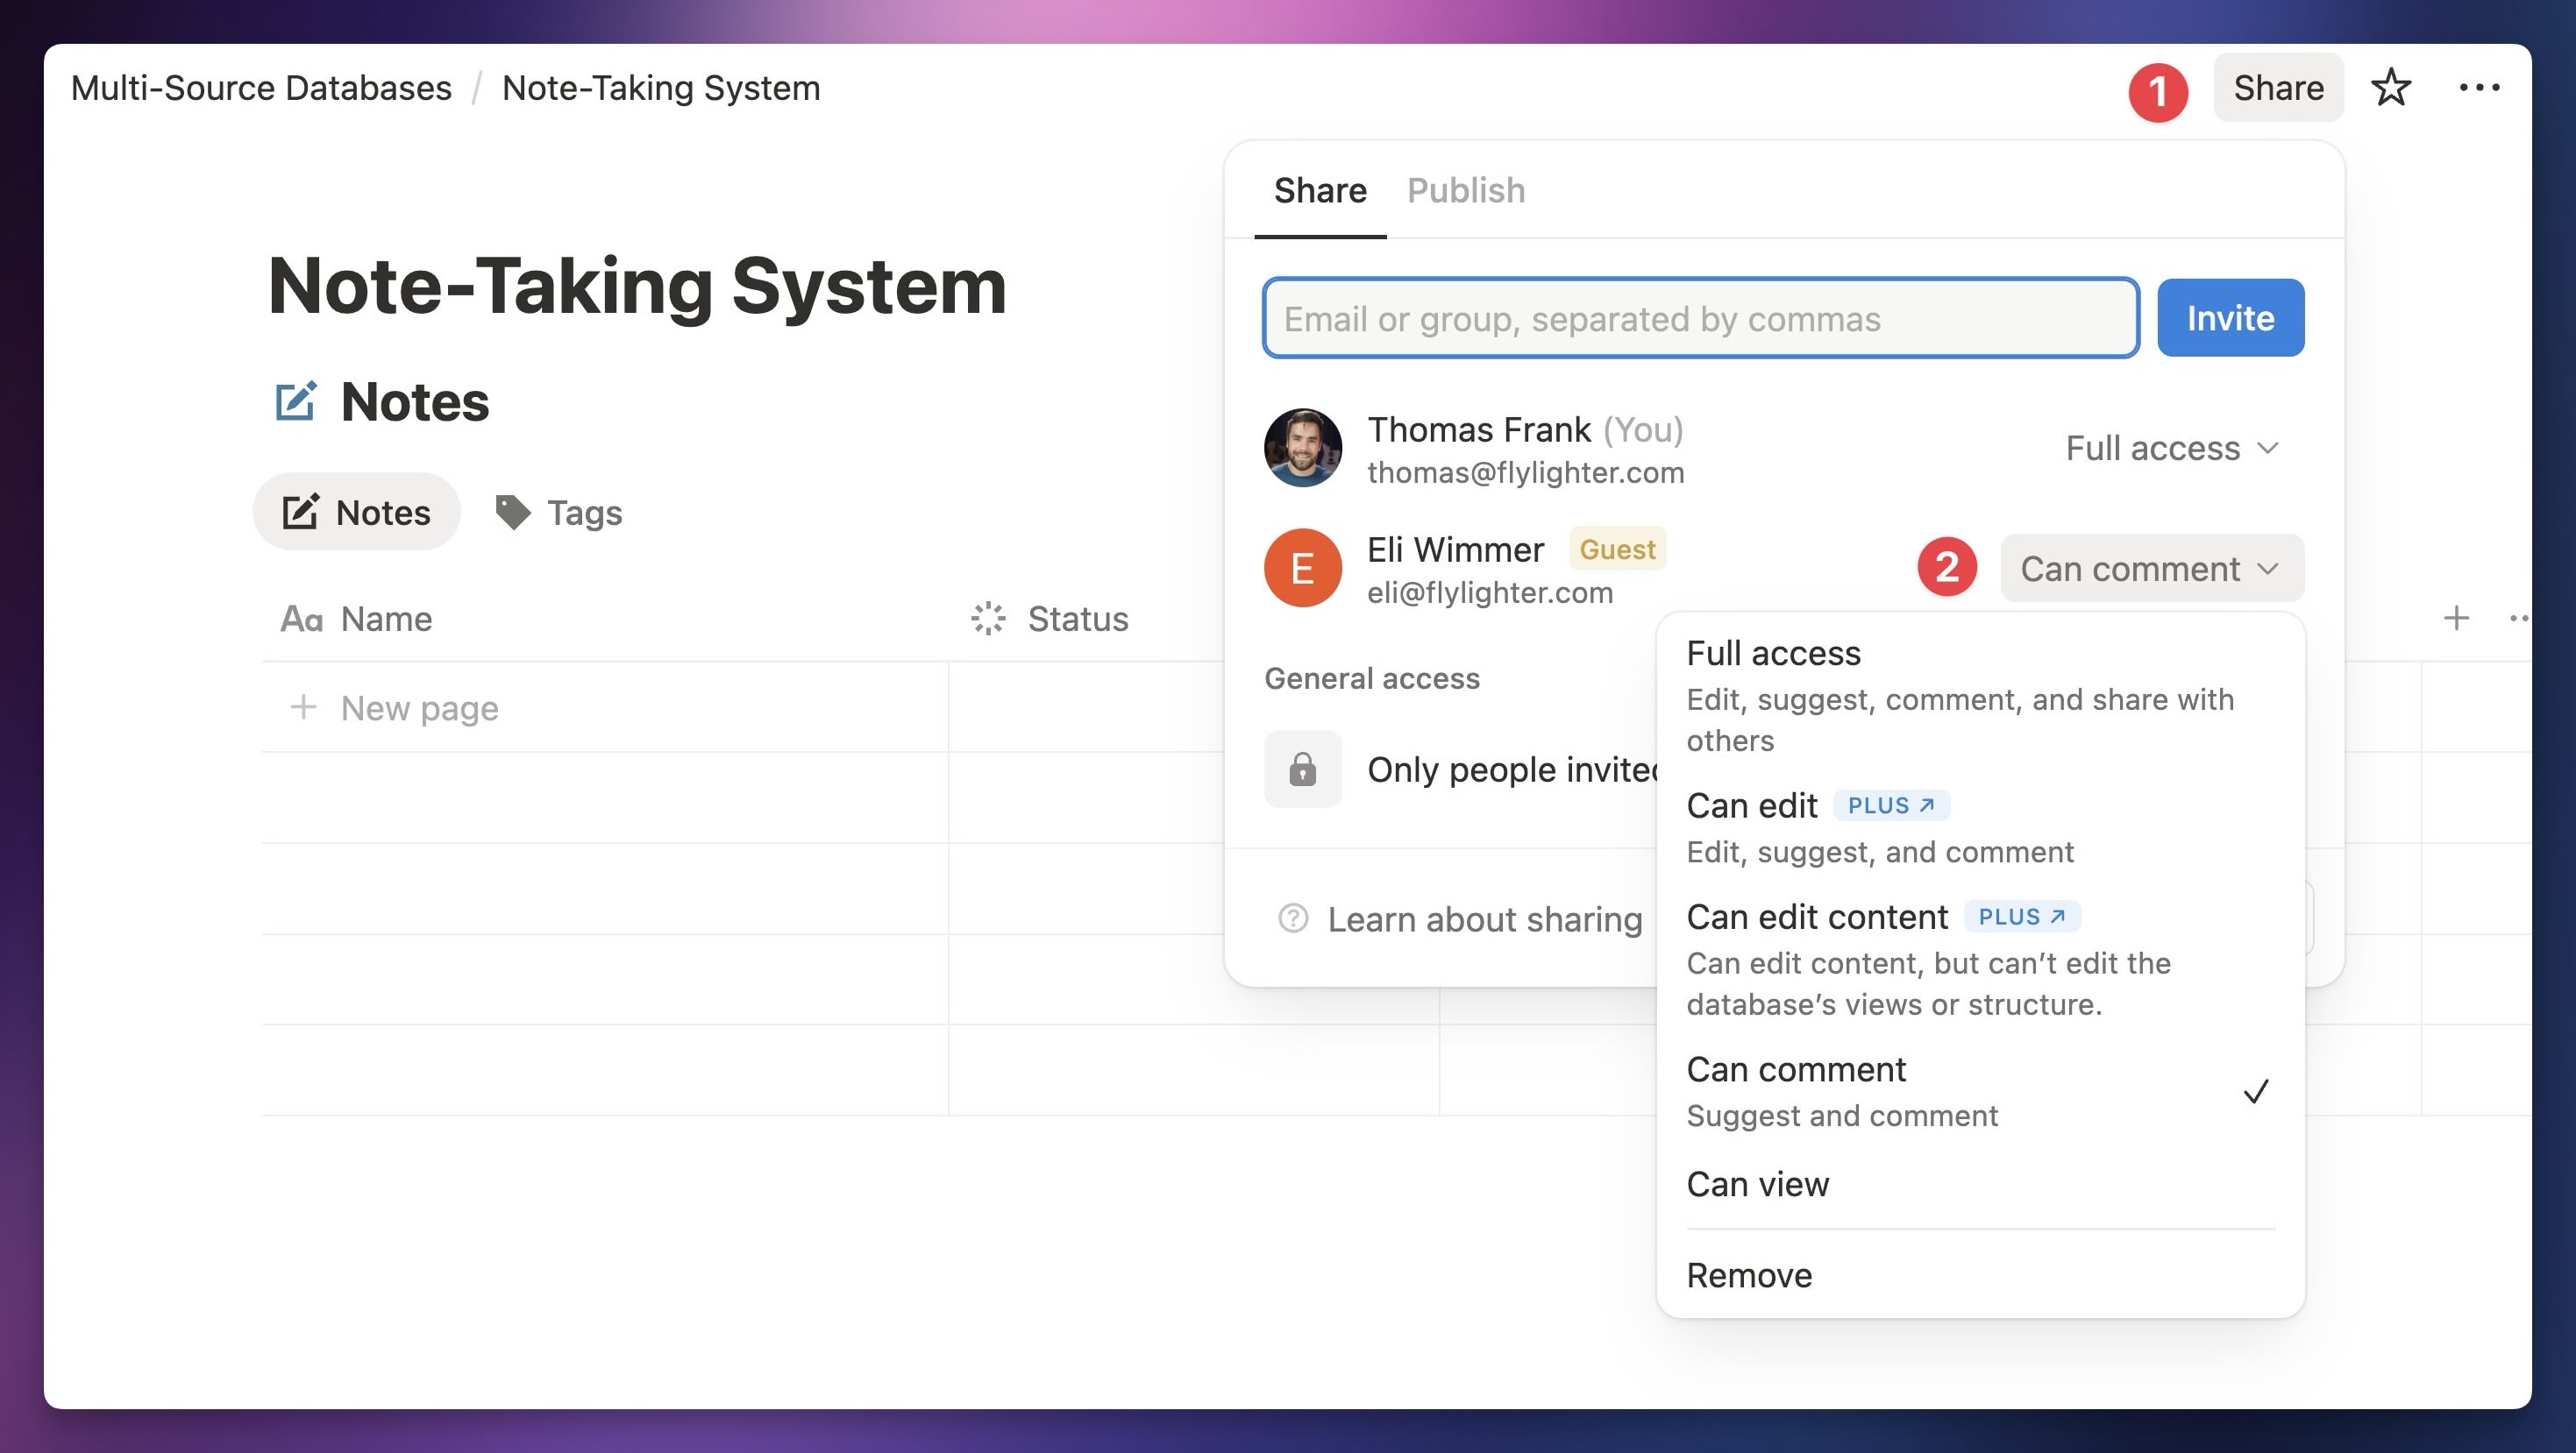Click the Note-Taking System page title
This screenshot has width=2576, height=1453.
[x=637, y=286]
